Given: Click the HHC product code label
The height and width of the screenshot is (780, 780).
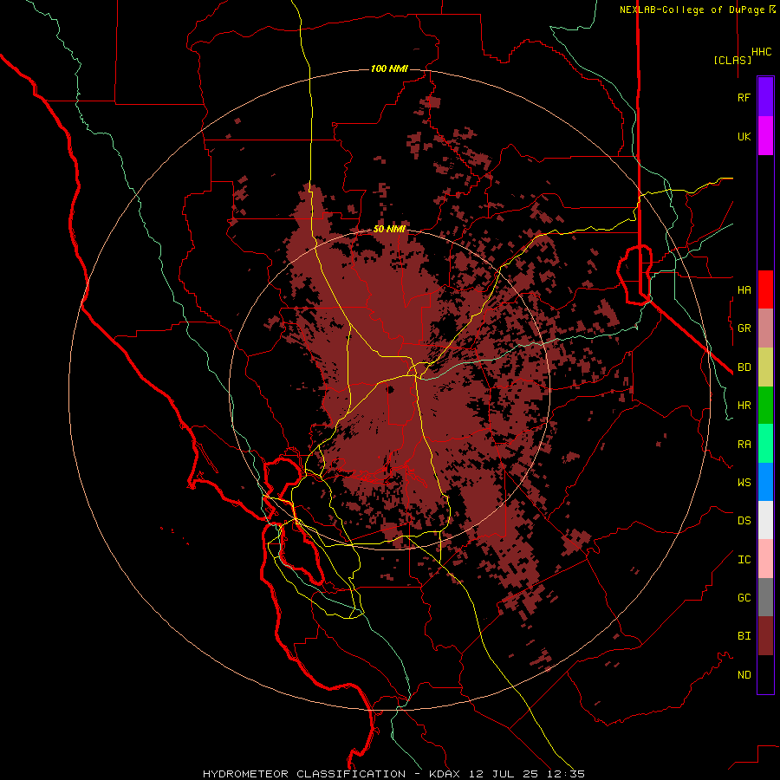Looking at the screenshot, I should (761, 52).
